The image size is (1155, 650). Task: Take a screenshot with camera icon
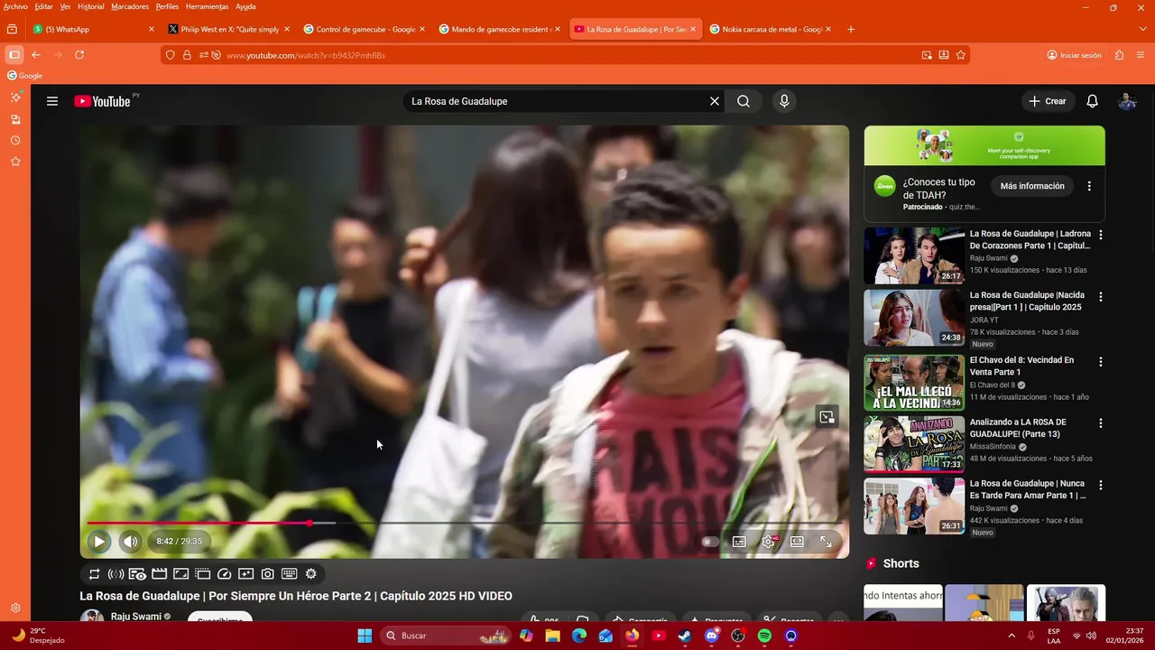268,574
